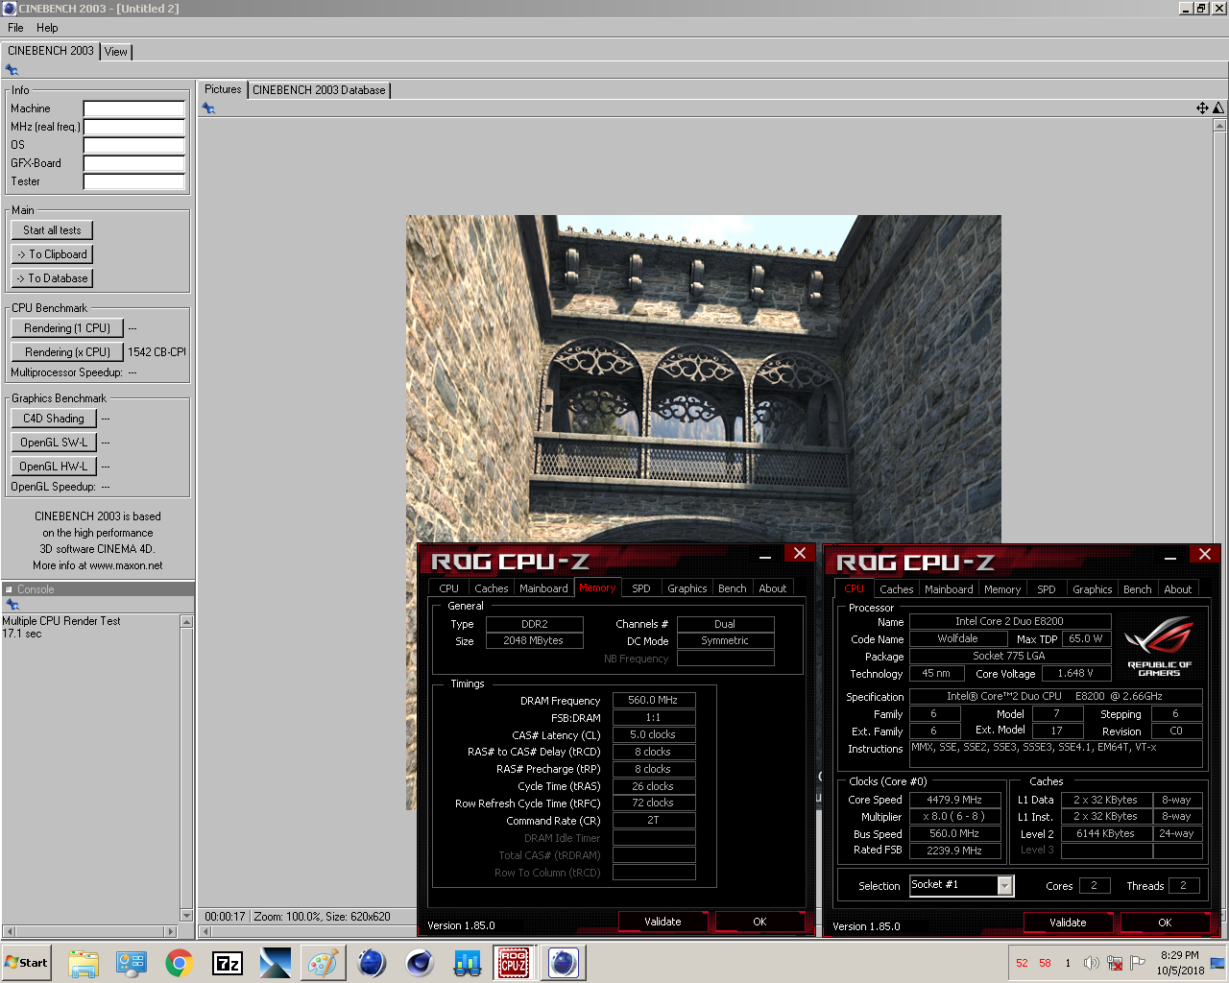Image resolution: width=1229 pixels, height=983 pixels.
Task: Click Show Desktop icon at tray end
Action: [x=1217, y=963]
